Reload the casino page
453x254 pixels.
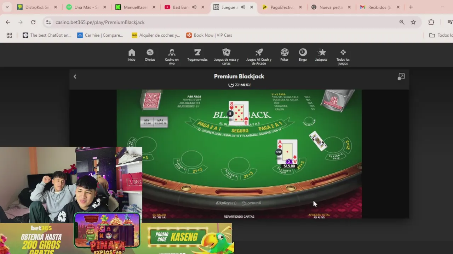coord(33,22)
